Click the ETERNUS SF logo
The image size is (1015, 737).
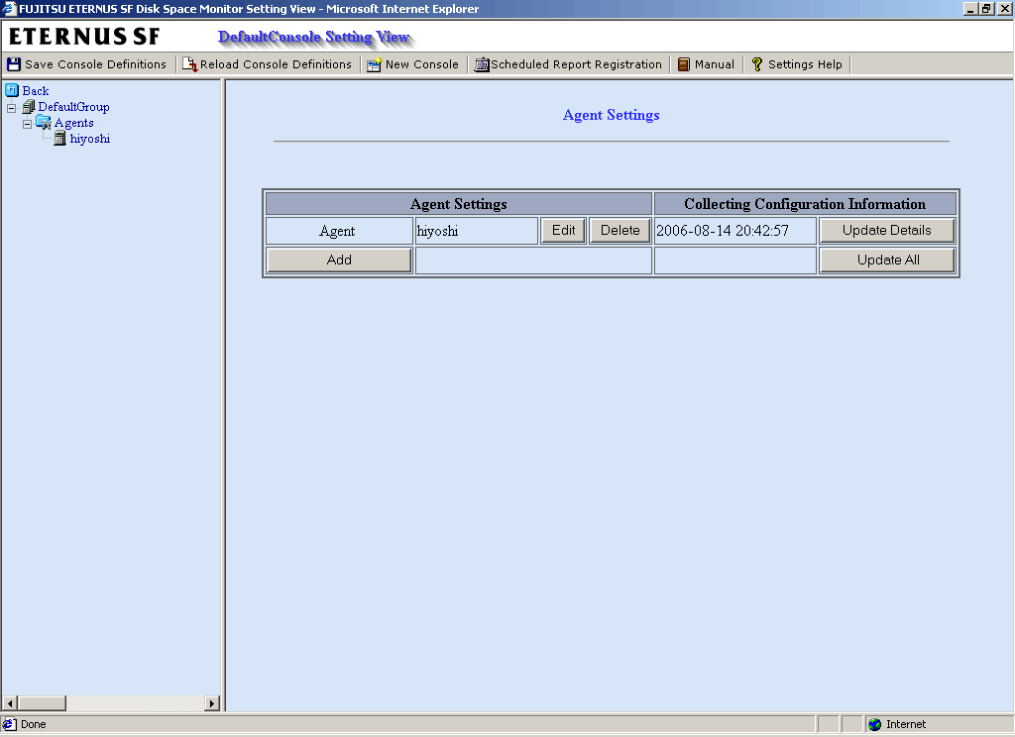(x=84, y=37)
